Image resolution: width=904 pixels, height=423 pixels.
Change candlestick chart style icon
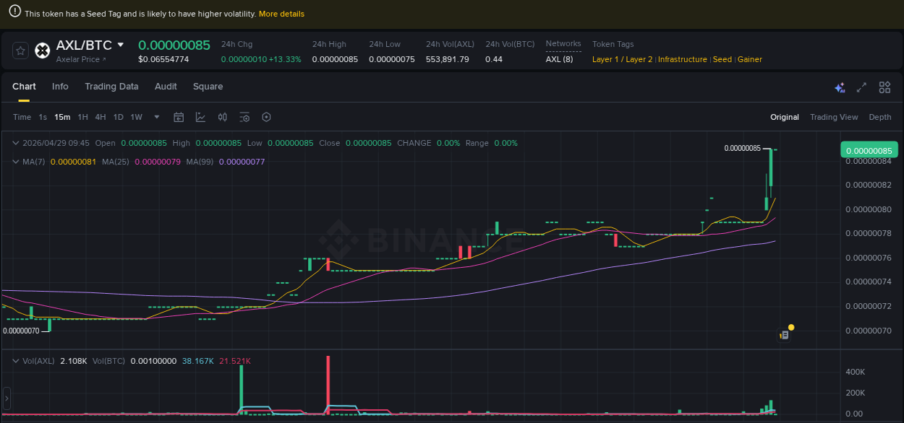[x=223, y=117]
